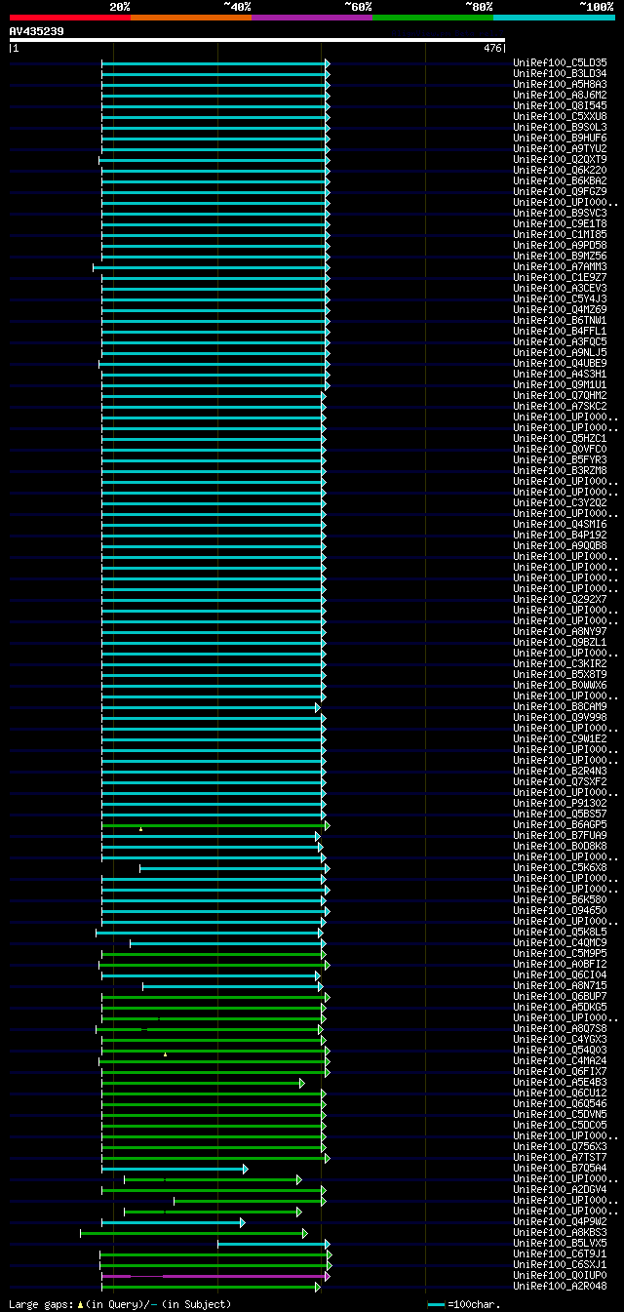Click the UniRef100_O94650 label
624x1312 pixels.
pyautogui.click(x=560, y=911)
